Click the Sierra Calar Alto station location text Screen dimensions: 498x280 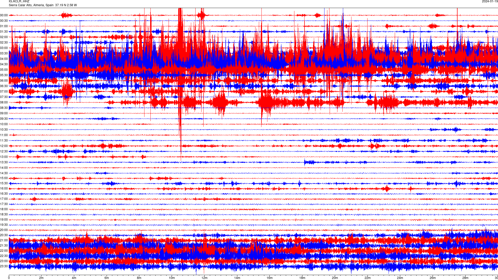[x=43, y=5]
